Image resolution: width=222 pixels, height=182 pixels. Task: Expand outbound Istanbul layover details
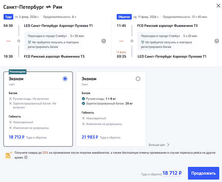click(104, 41)
